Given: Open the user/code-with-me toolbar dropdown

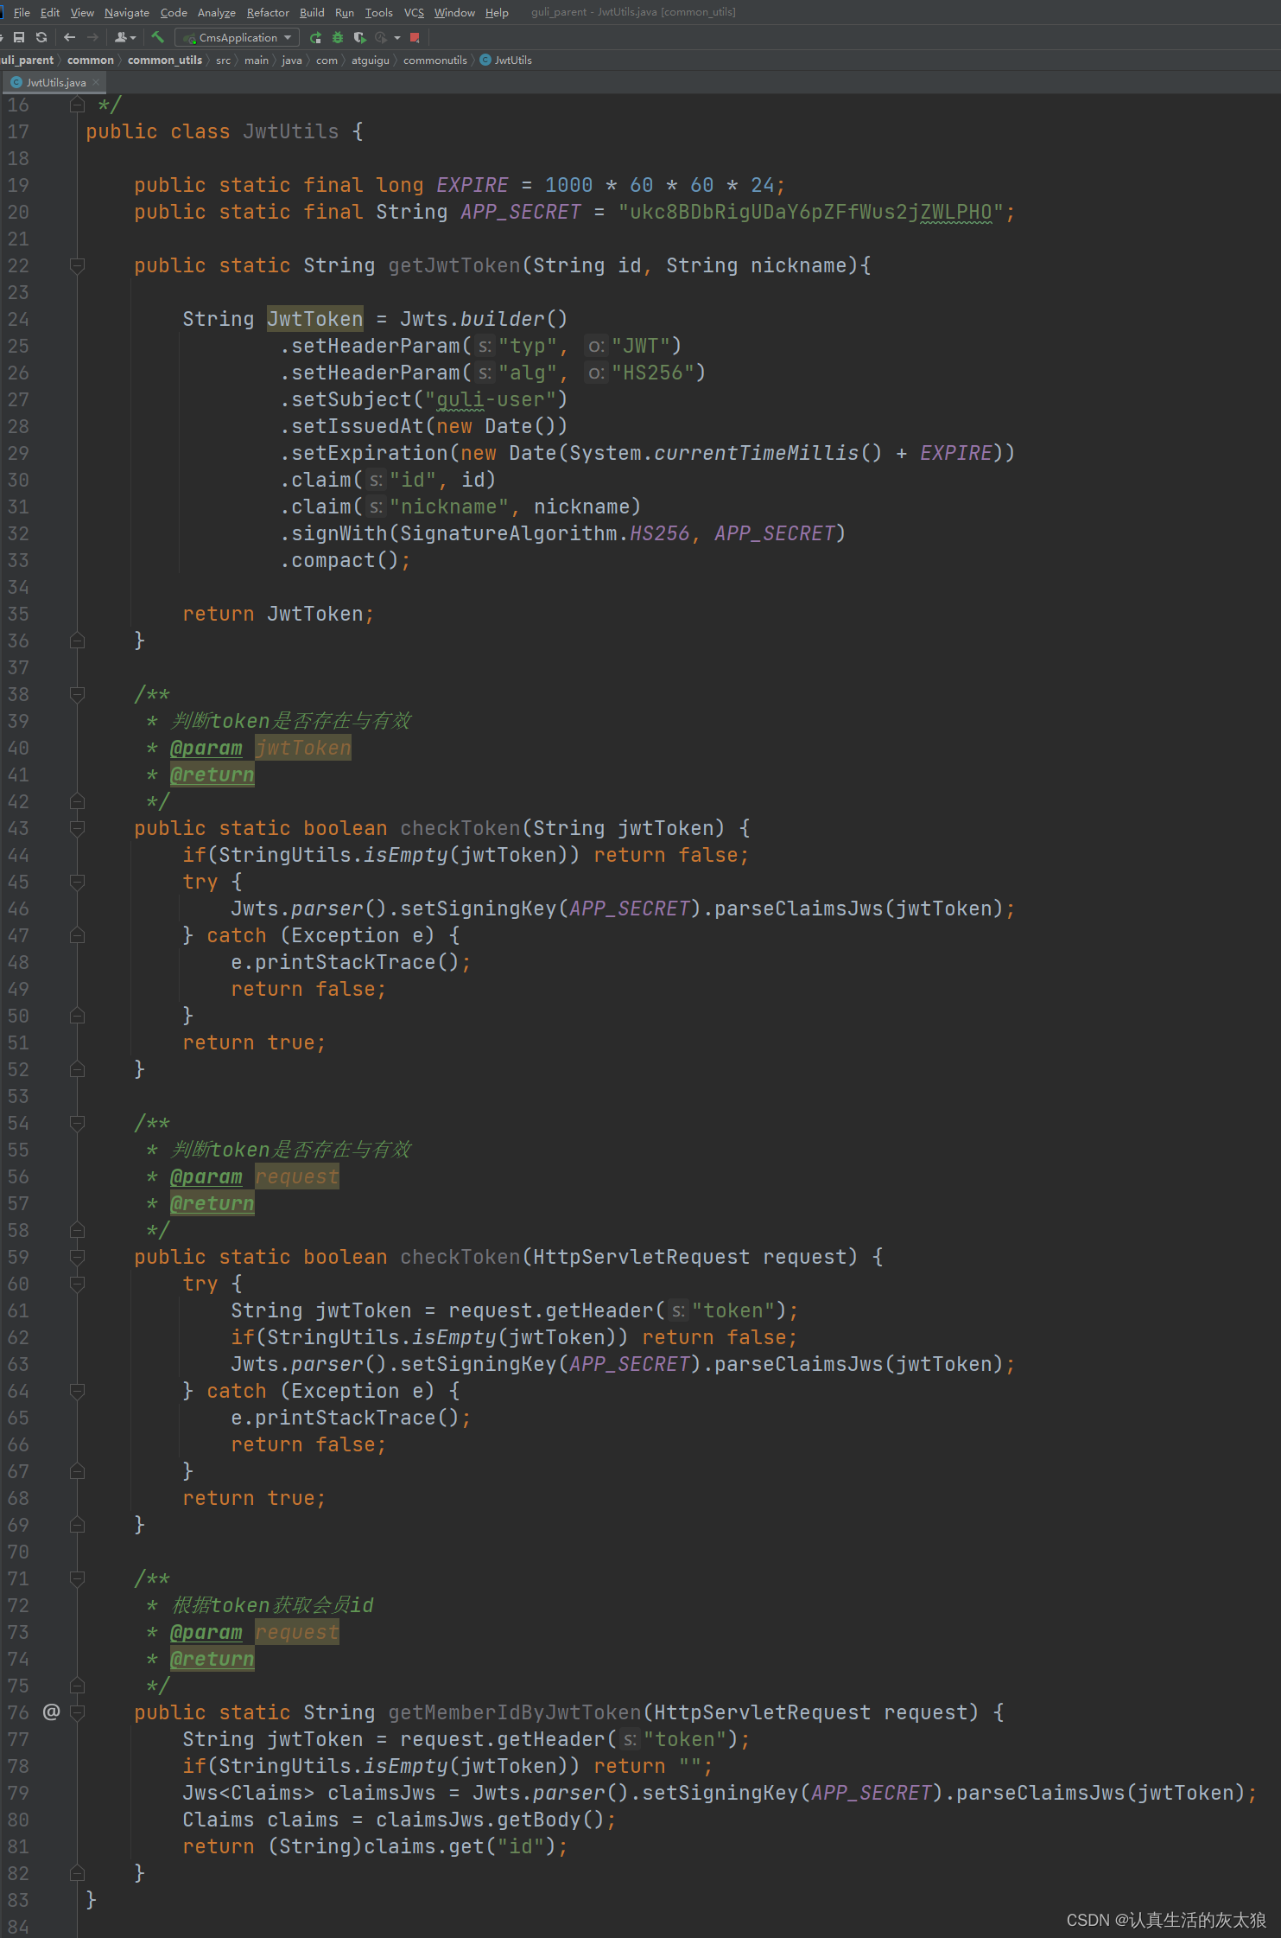Looking at the screenshot, I should pyautogui.click(x=125, y=37).
